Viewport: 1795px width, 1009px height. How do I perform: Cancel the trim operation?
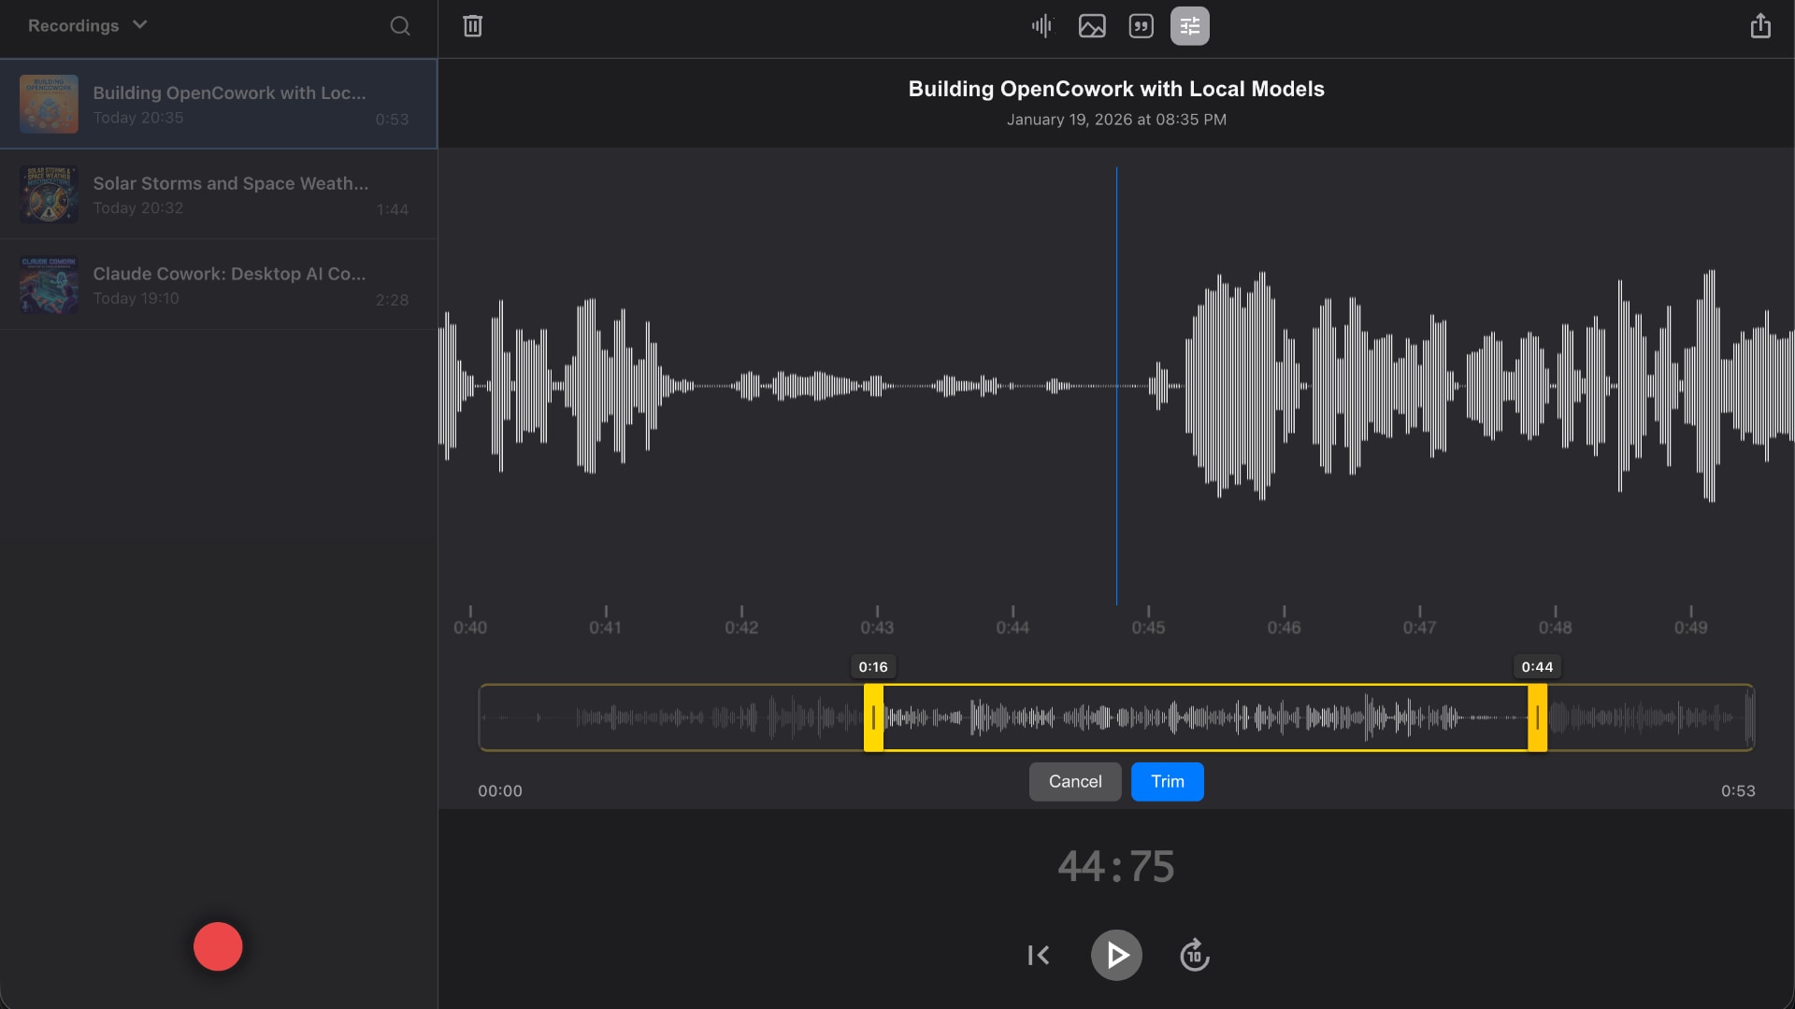click(1075, 782)
